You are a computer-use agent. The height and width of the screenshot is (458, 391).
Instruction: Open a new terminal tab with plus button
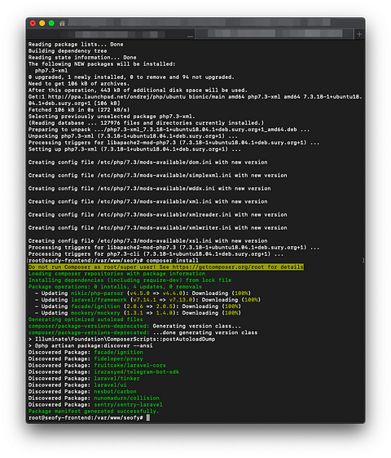click(359, 34)
